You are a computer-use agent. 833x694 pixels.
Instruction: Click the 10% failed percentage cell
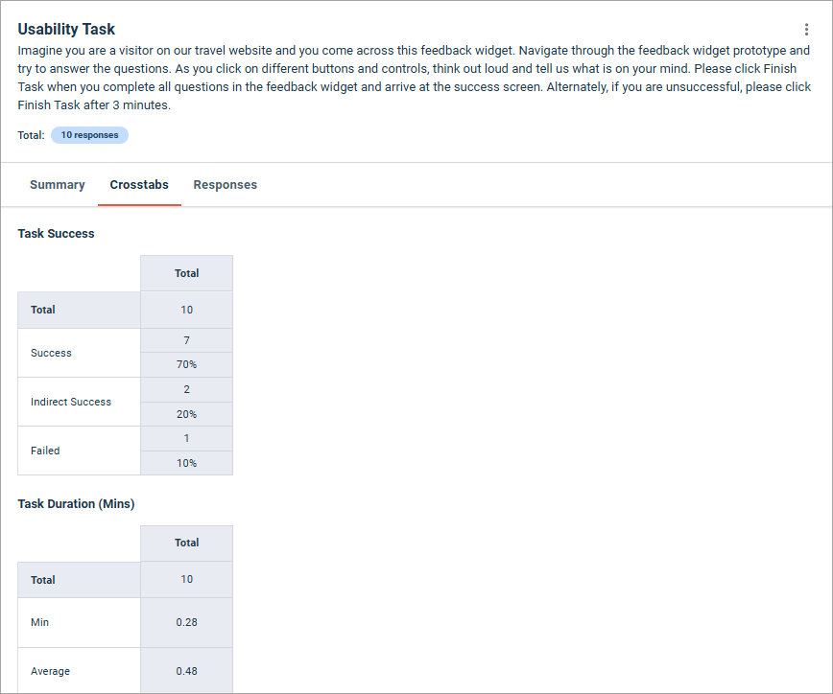point(186,463)
